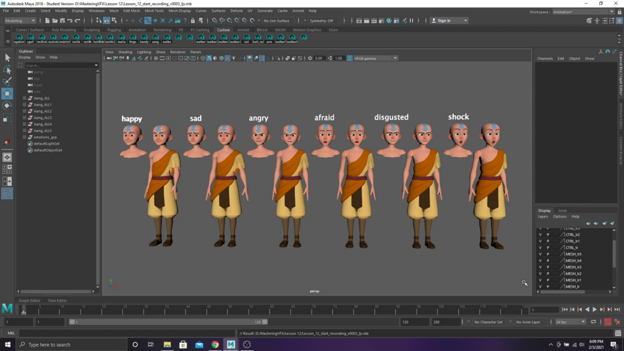This screenshot has width=624, height=351.
Task: Run the 'tail' custom shelf script
Action: click(246, 39)
